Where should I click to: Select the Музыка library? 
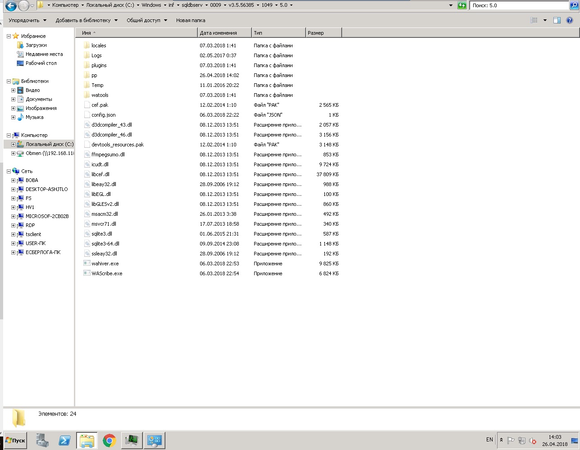click(x=34, y=117)
